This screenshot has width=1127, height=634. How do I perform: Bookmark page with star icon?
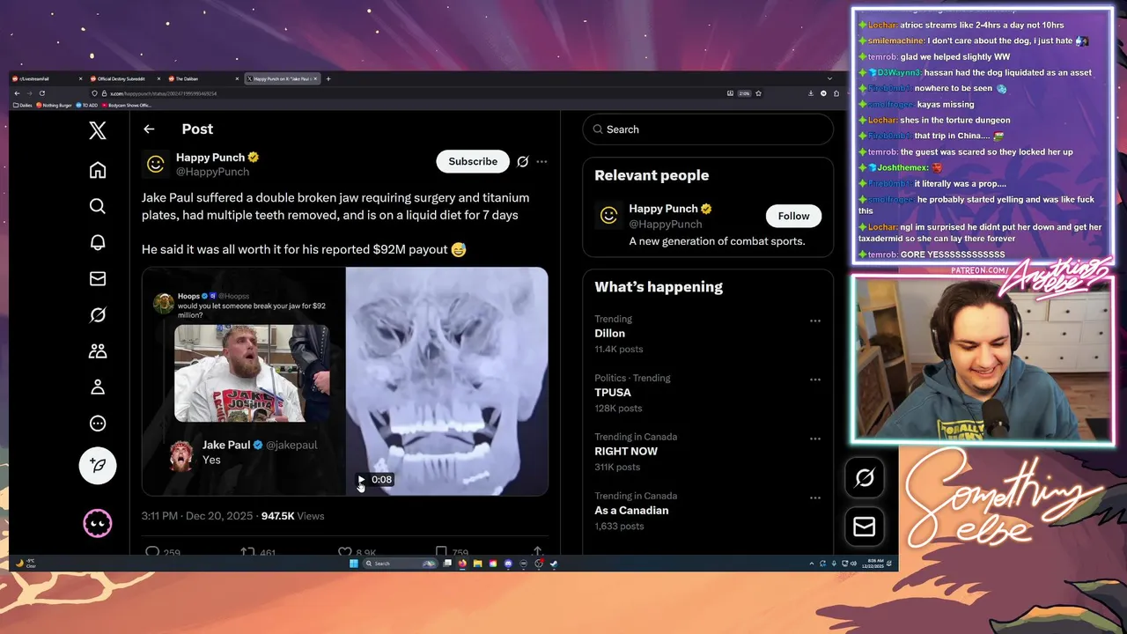click(758, 93)
